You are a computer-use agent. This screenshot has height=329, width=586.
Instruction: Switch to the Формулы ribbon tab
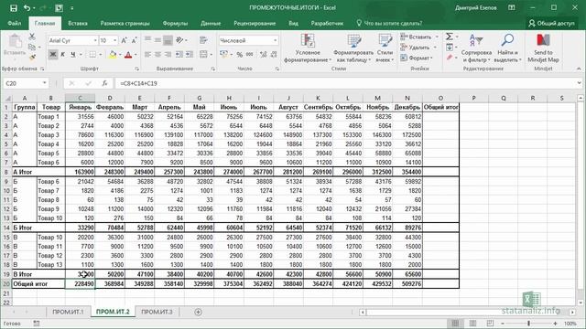pos(175,23)
